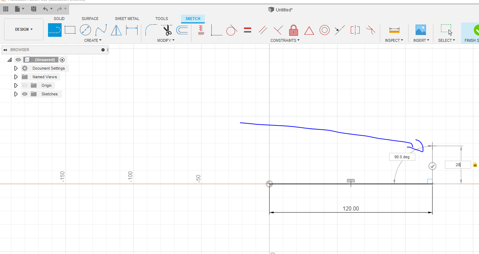Click the Untitled* document tab
Viewport: 479px width, 254px height.
281,10
